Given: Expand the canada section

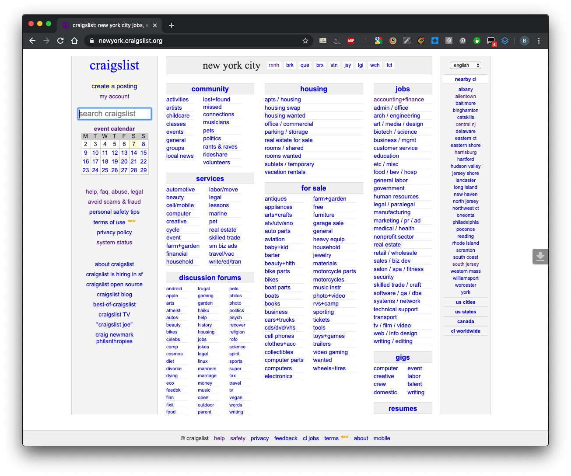Looking at the screenshot, I should (x=466, y=321).
